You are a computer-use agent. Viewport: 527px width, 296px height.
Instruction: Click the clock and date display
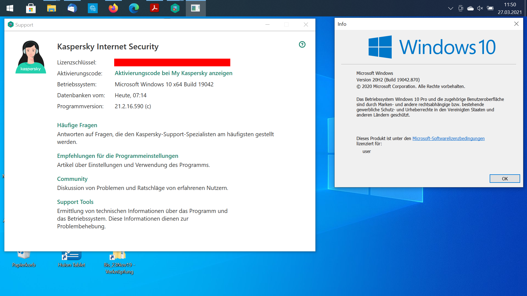(509, 8)
